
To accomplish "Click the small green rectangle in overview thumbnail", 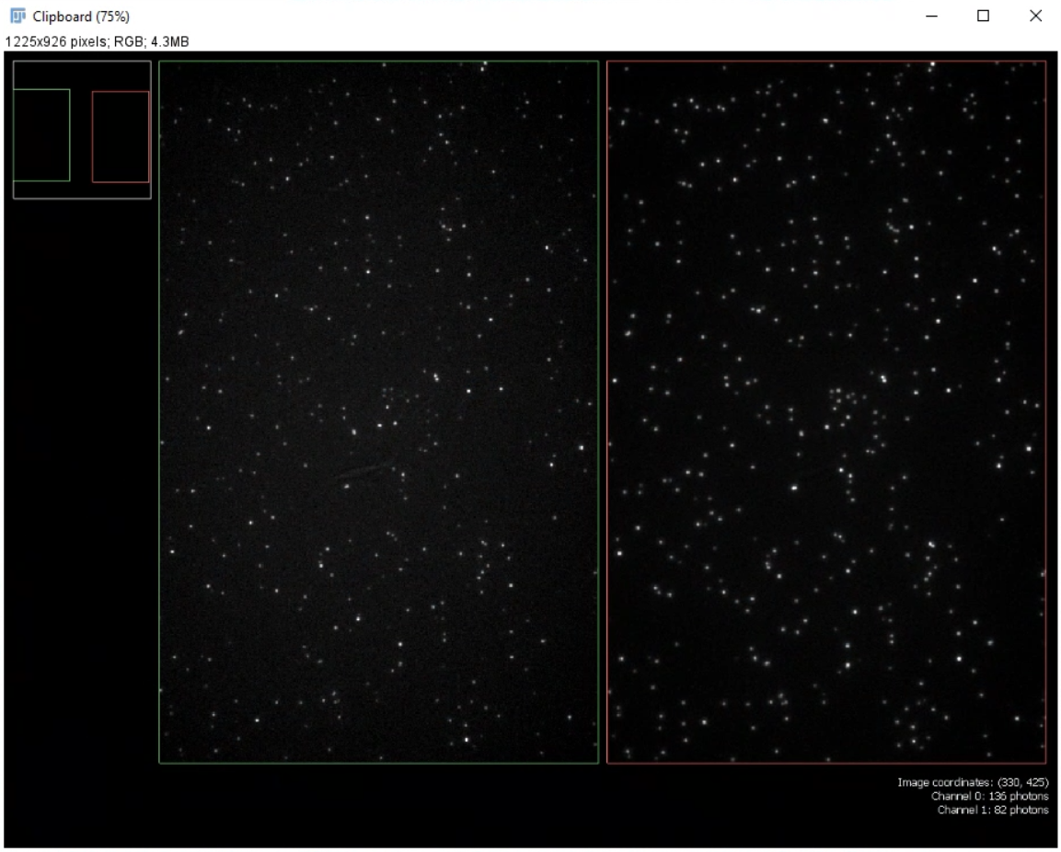I will point(41,135).
